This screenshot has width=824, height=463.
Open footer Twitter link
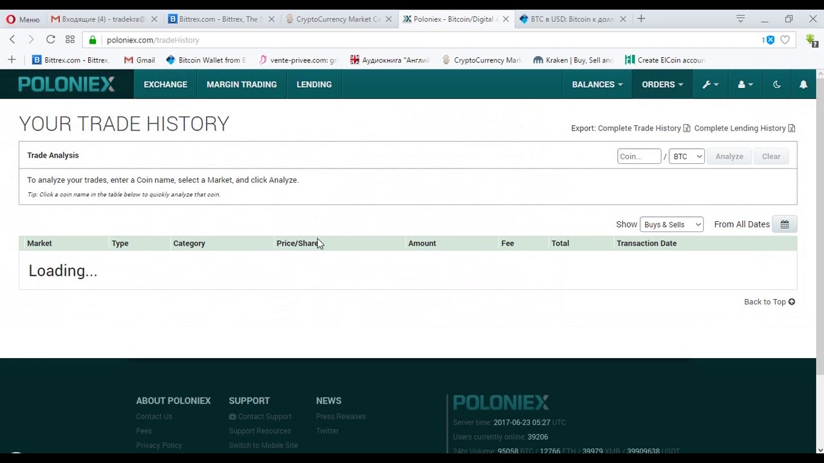point(327,431)
